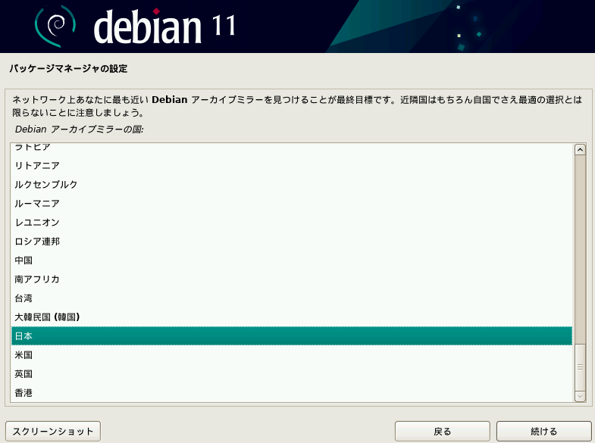Choose 大韓民国 (韓国) entry

[291, 317]
